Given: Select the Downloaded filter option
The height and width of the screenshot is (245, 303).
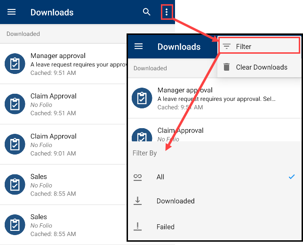Looking at the screenshot, I should [x=214, y=201].
